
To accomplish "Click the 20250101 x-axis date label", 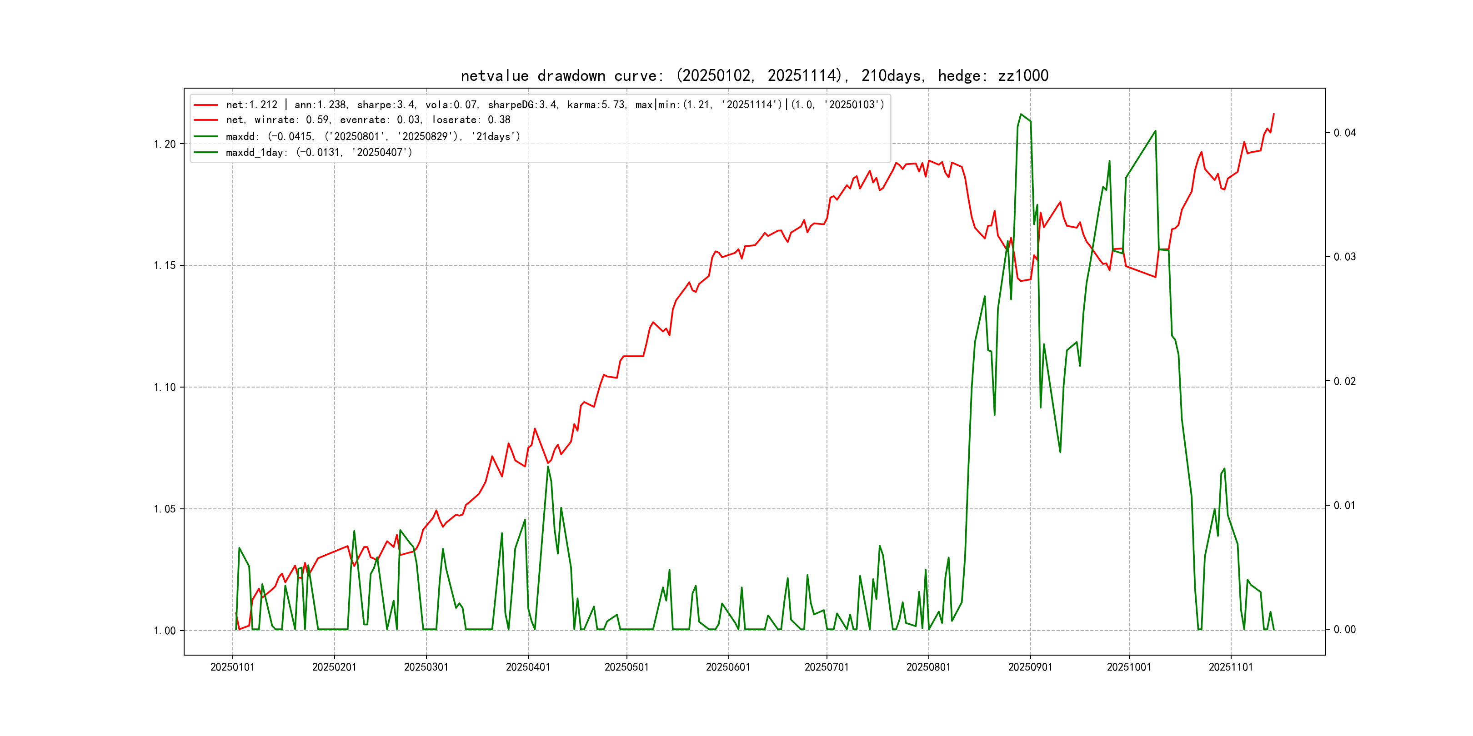I will pos(232,667).
